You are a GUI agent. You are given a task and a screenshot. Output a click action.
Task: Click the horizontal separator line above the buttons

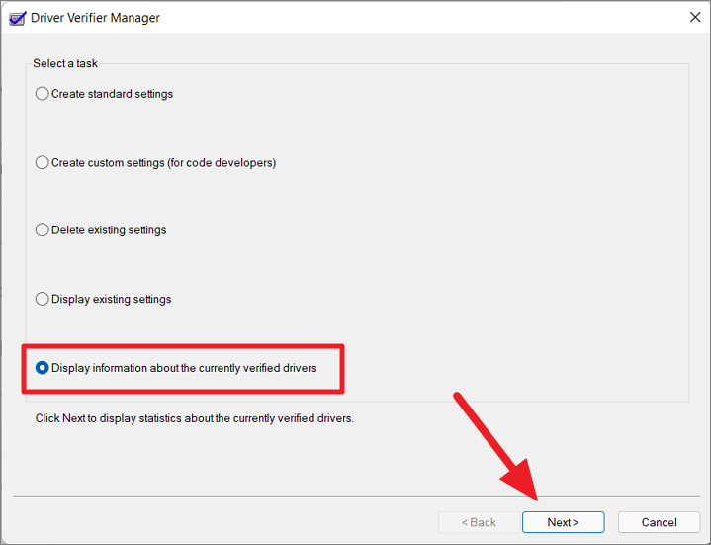point(357,496)
